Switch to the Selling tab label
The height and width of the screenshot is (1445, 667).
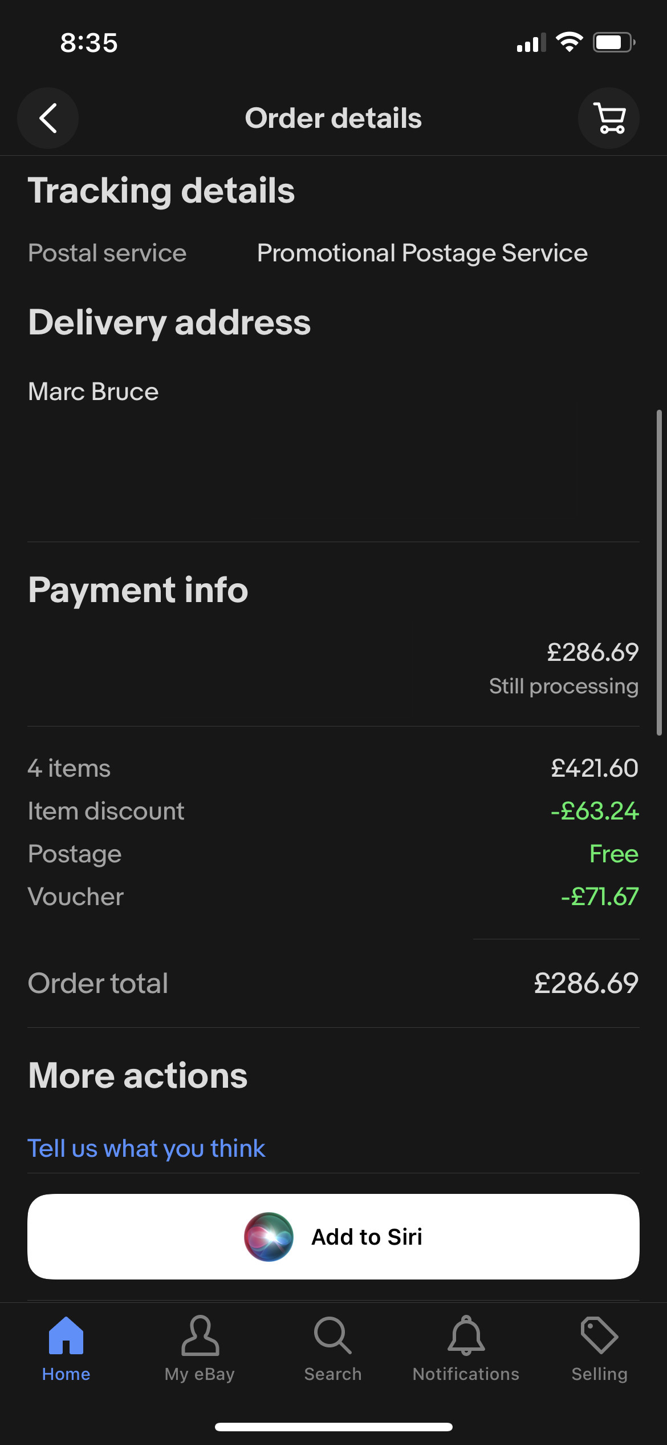click(x=600, y=1374)
